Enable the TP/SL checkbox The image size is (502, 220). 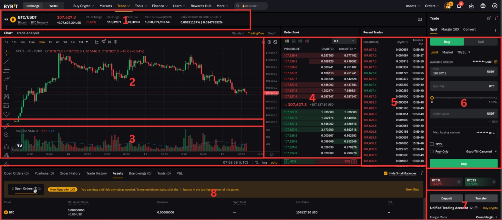point(432,144)
